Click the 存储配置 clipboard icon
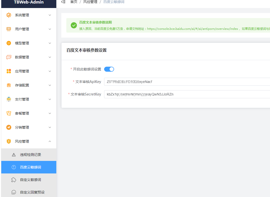Screen dimensions: 270x197 tap(9, 85)
